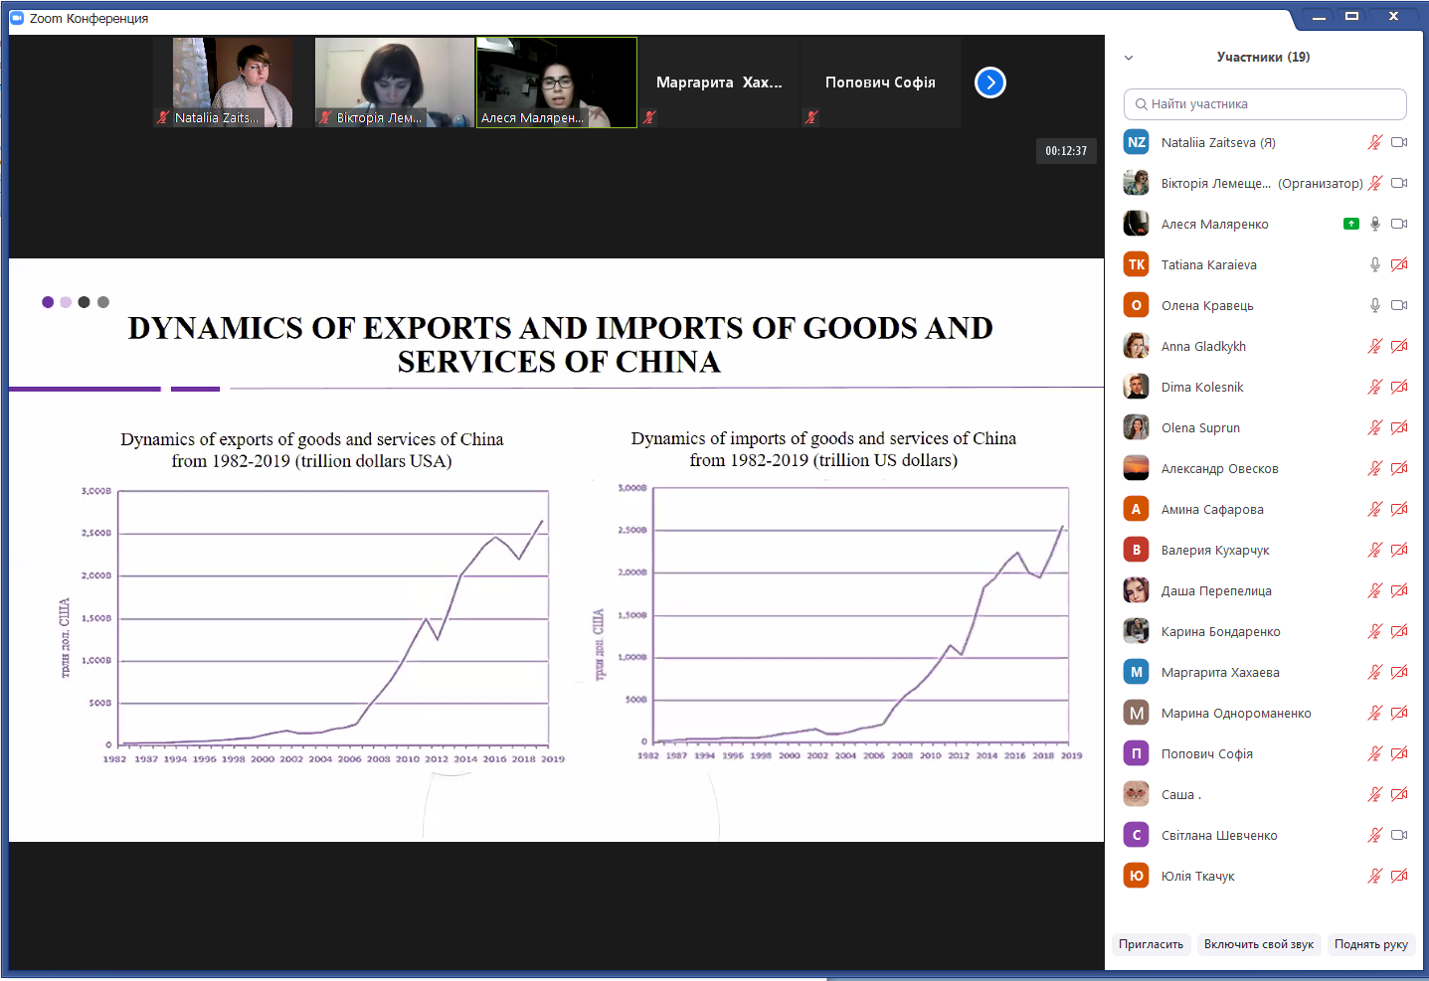The image size is (1429, 981).
Task: Toggle microphone for Алеся Маляренко in list
Action: [x=1374, y=224]
